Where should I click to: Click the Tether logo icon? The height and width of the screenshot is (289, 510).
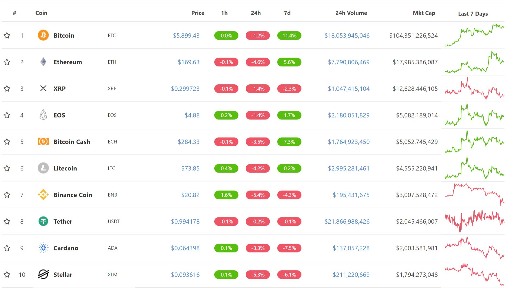click(x=43, y=221)
